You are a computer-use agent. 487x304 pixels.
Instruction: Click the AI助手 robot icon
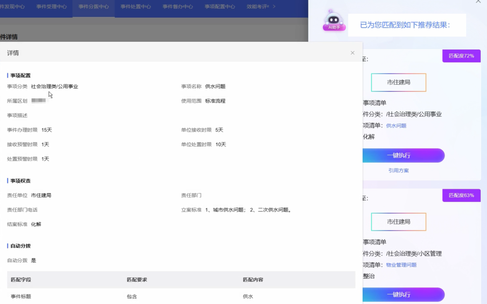[334, 20]
